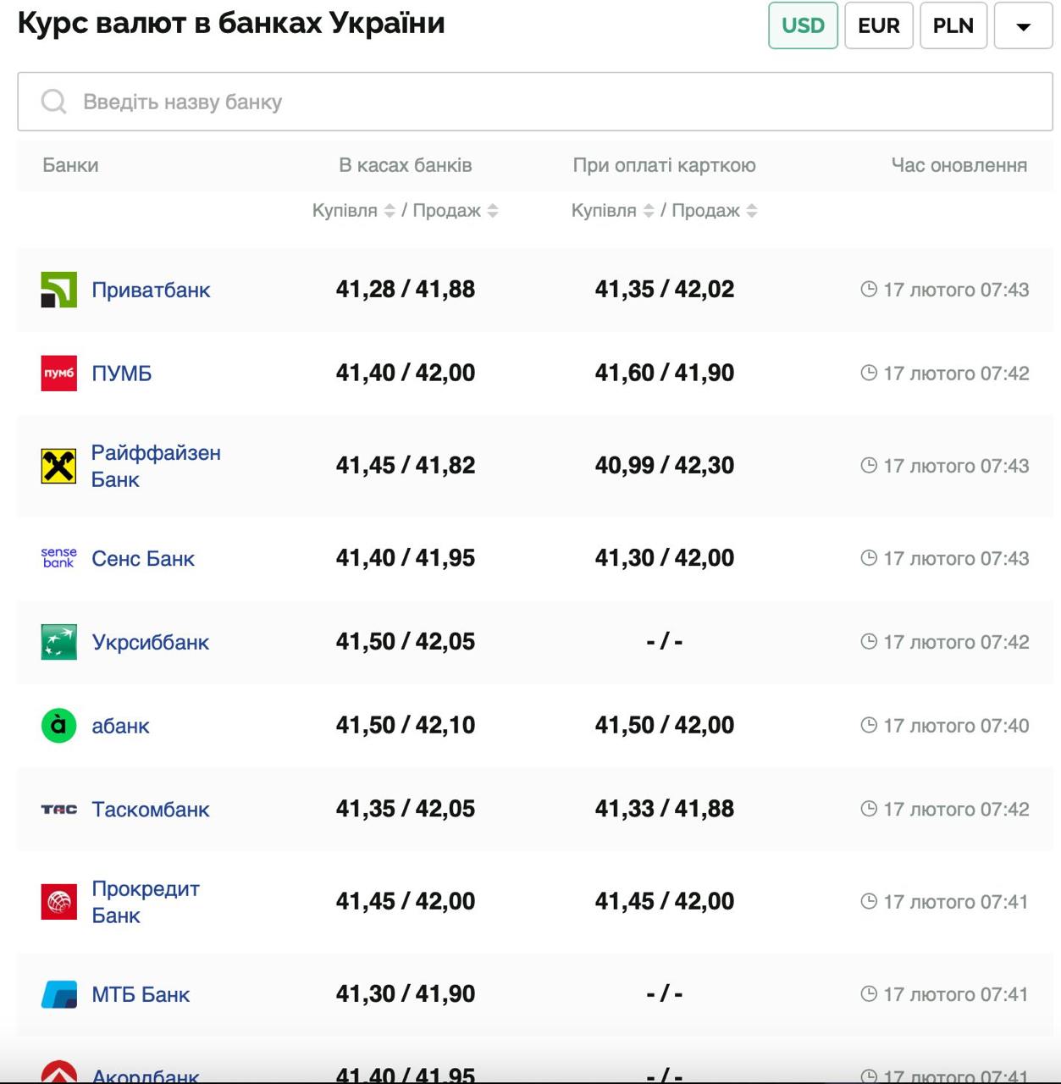1061x1084 pixels.
Task: Switch to the EUR currency tab
Action: pyautogui.click(x=878, y=26)
